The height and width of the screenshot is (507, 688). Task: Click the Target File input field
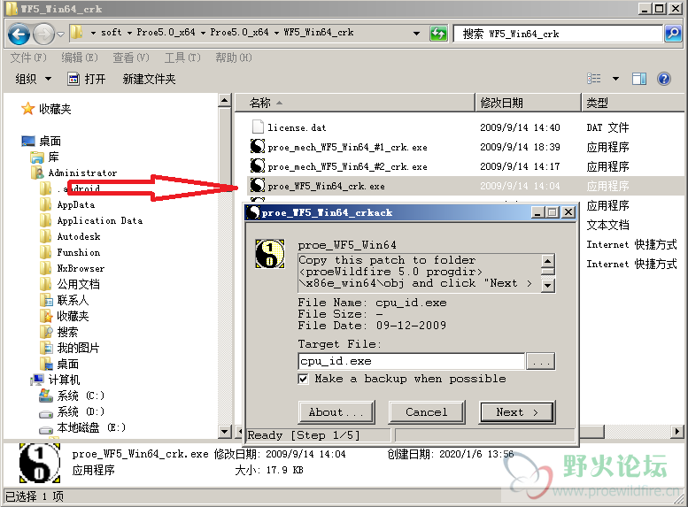(x=411, y=361)
